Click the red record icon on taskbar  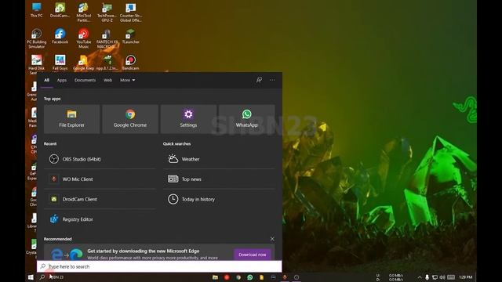click(x=227, y=277)
